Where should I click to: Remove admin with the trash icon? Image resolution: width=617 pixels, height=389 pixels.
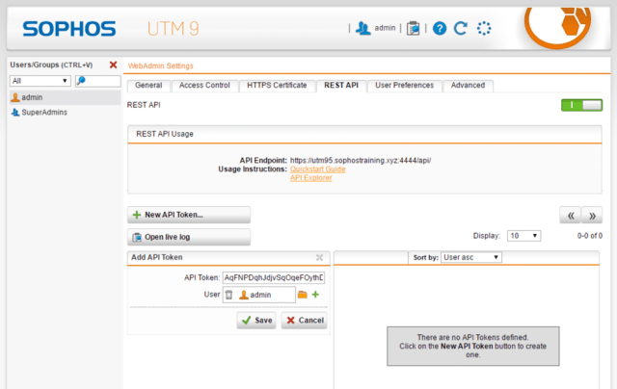point(229,295)
